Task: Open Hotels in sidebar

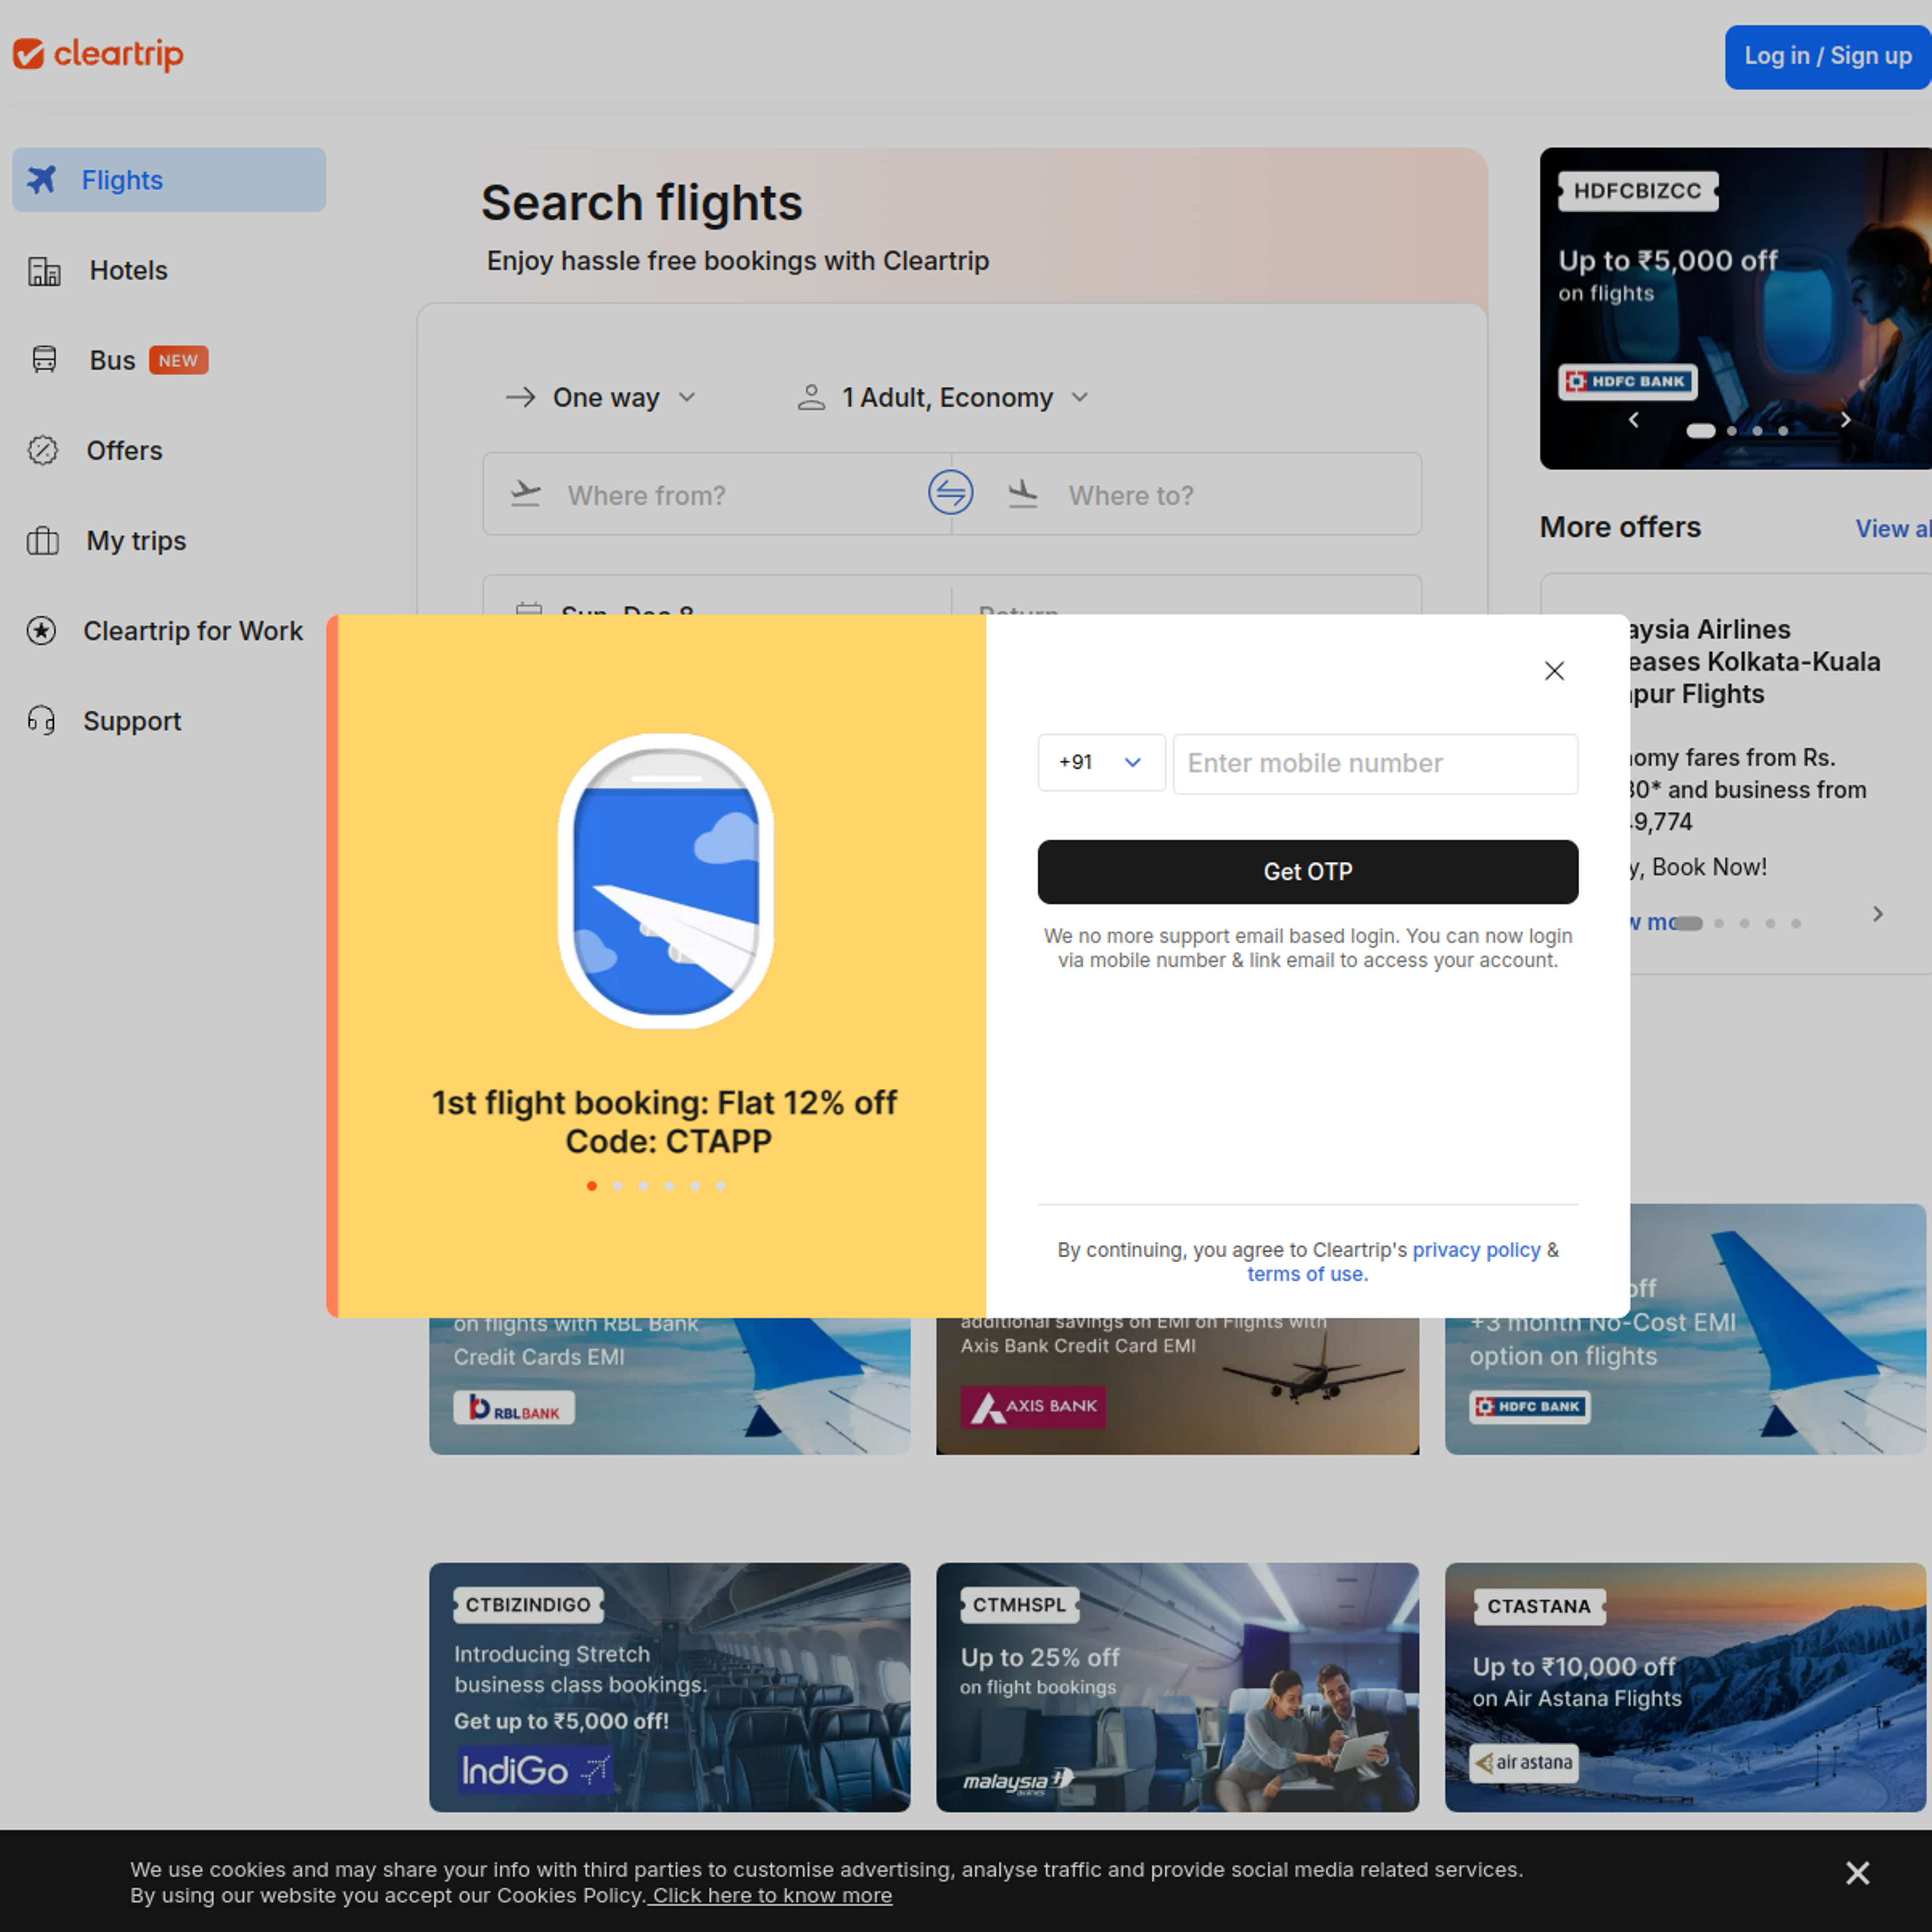Action: click(129, 270)
